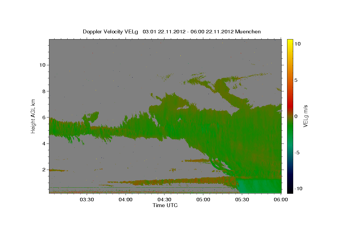Click the height label '6'
The image size is (348, 232).
pyautogui.click(x=44, y=117)
